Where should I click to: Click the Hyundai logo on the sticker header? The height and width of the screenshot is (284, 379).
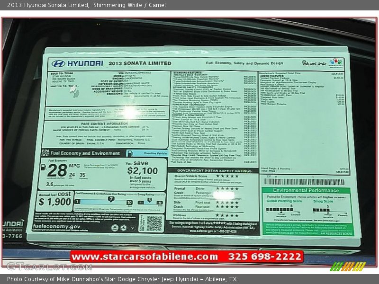77,63
